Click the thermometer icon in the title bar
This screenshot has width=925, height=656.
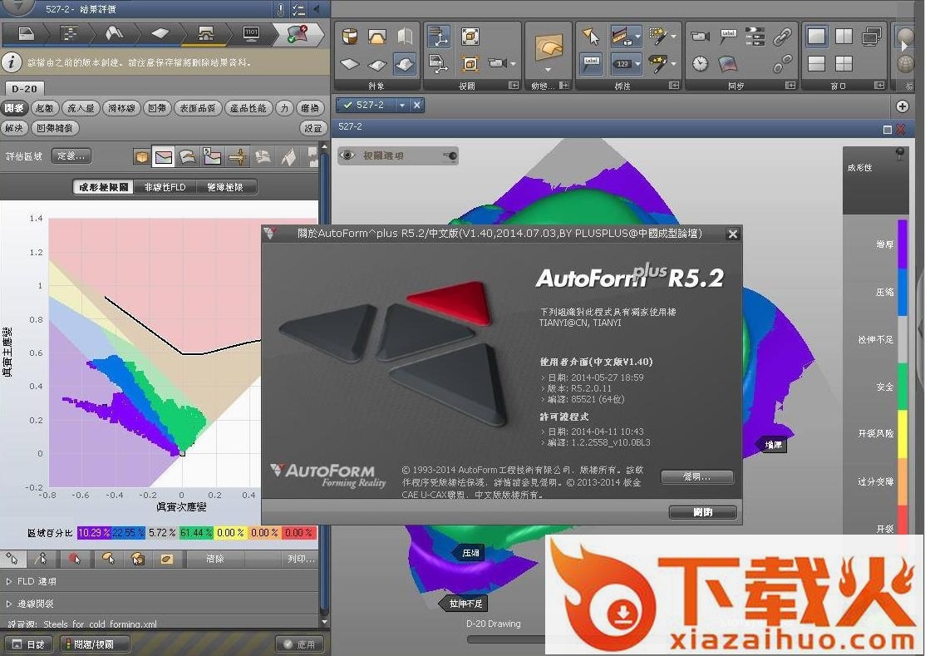(x=282, y=10)
